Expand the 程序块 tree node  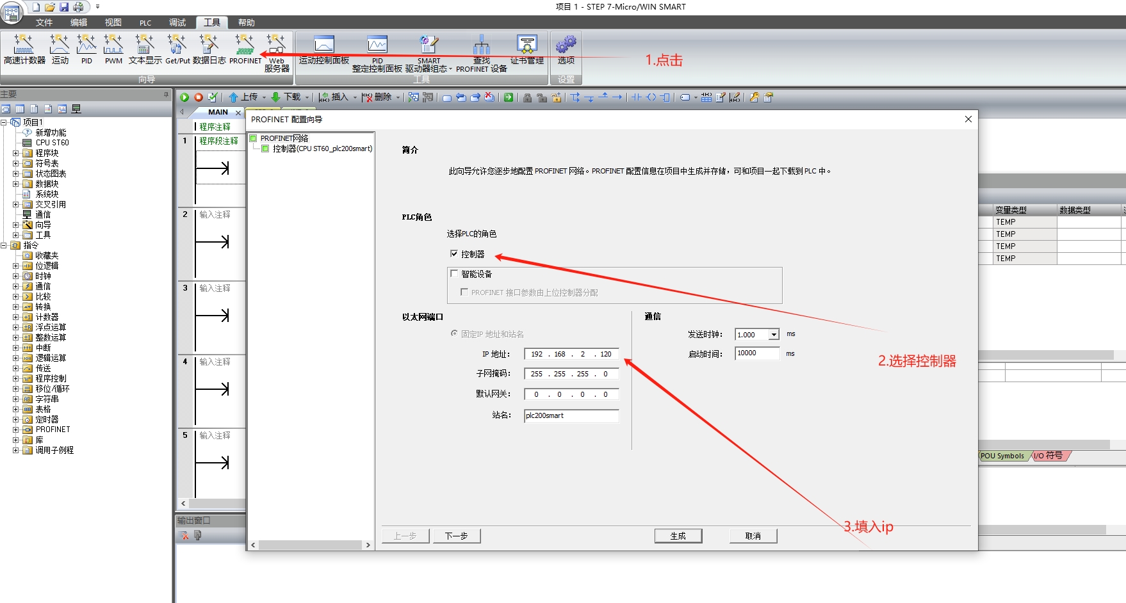coord(16,153)
